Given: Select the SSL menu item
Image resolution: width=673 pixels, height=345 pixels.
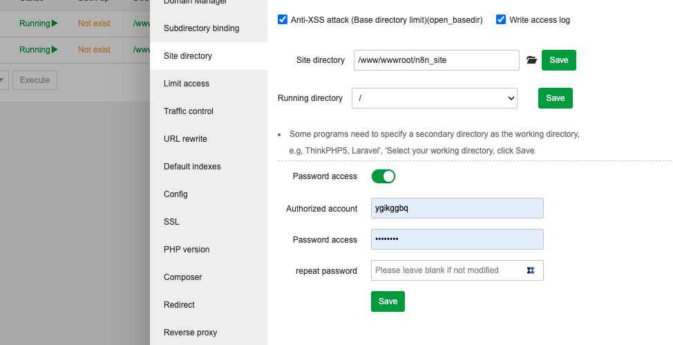Looking at the screenshot, I should pos(171,222).
